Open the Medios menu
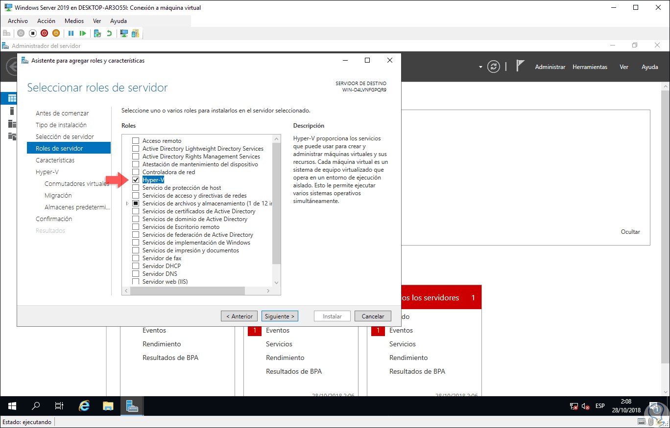670x428 pixels. pyautogui.click(x=74, y=21)
